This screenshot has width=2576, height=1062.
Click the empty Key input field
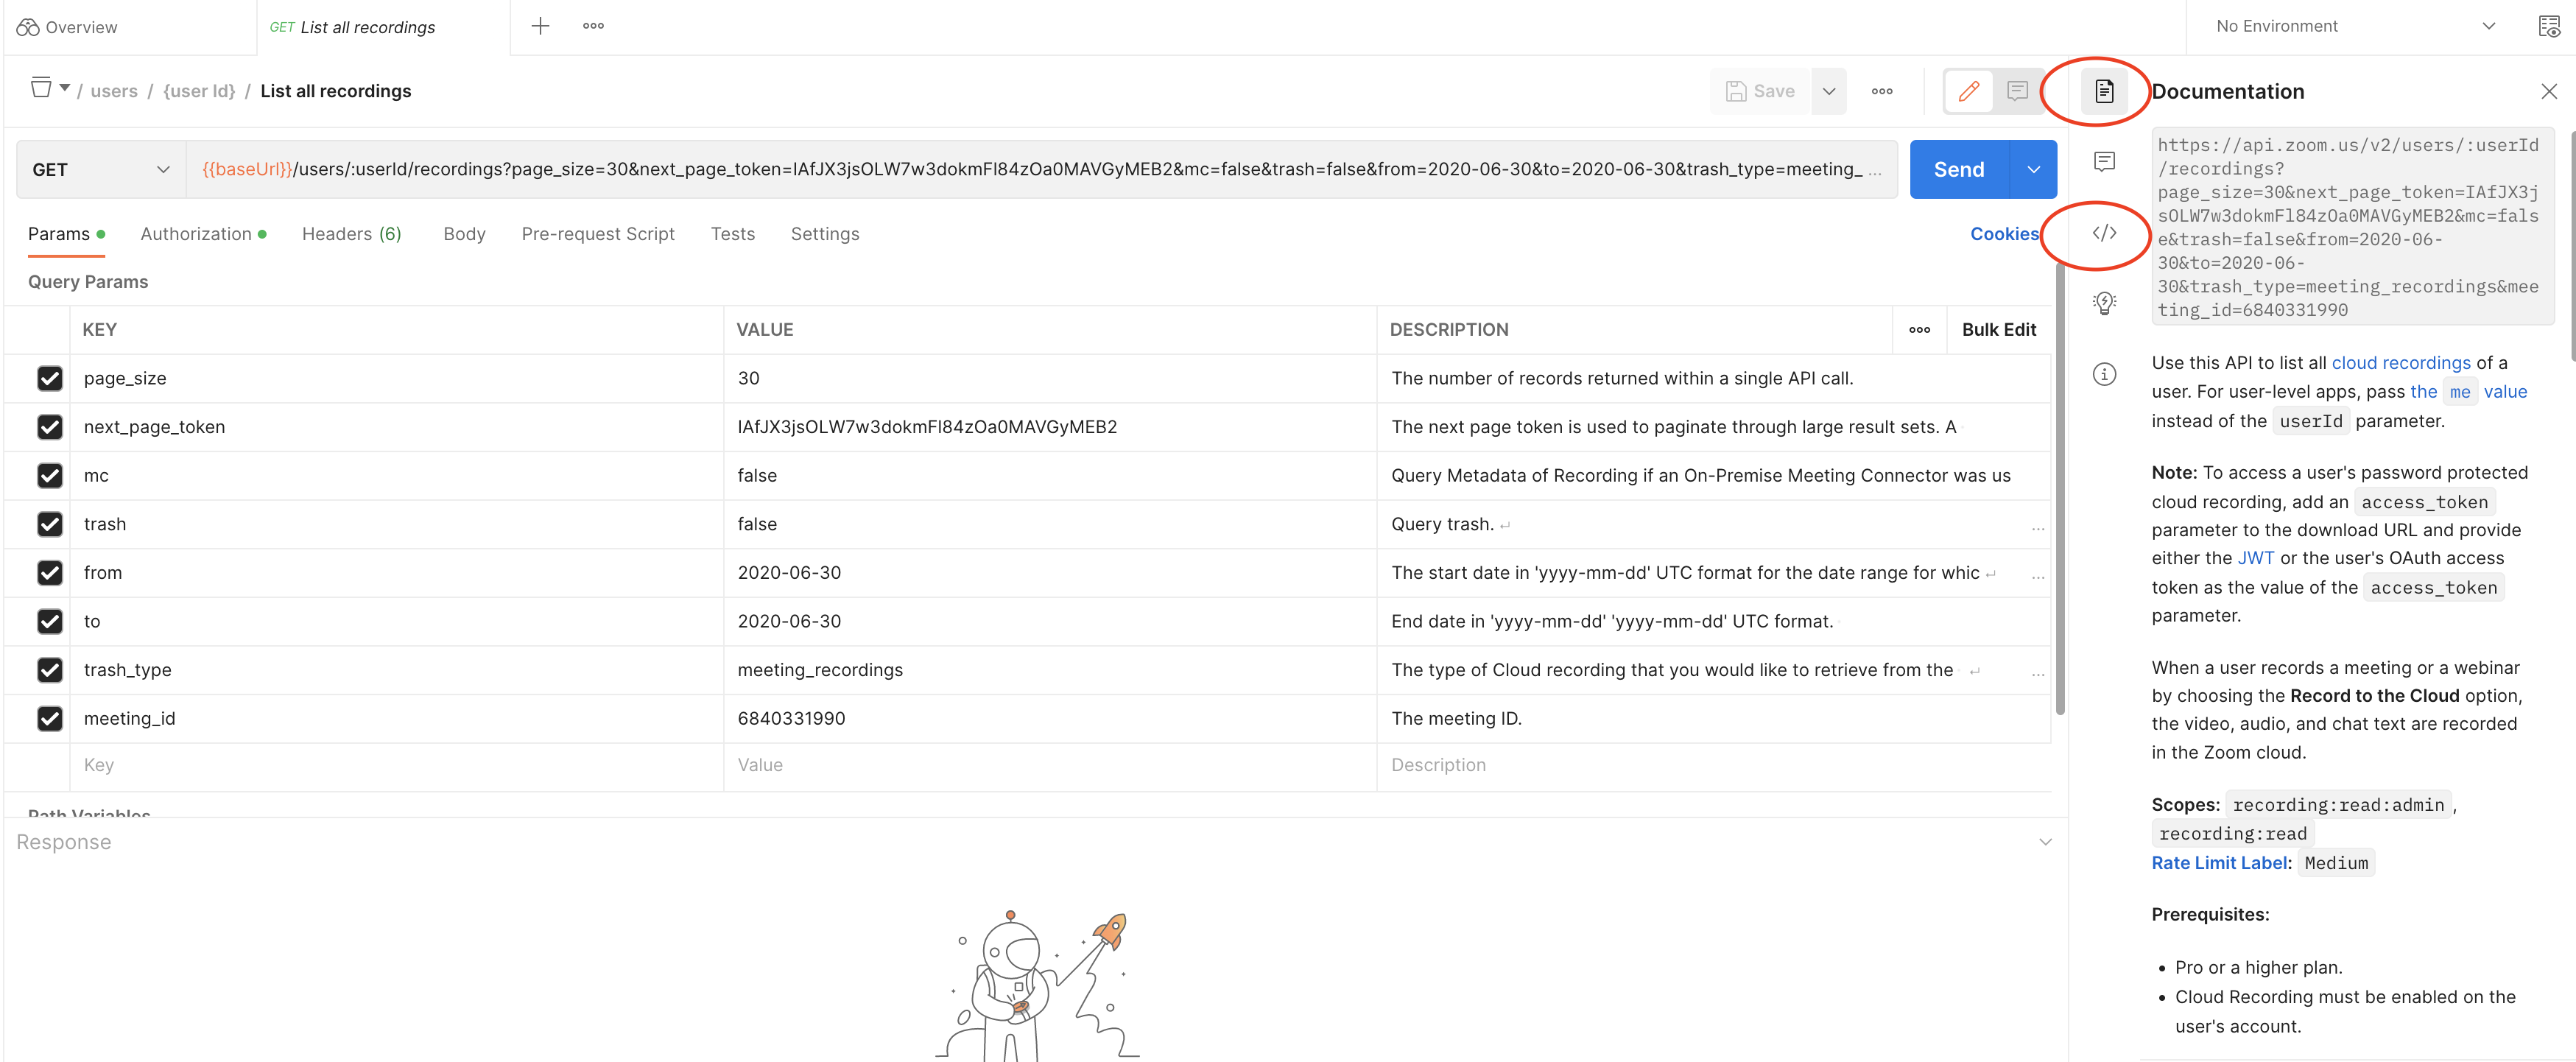(x=396, y=765)
